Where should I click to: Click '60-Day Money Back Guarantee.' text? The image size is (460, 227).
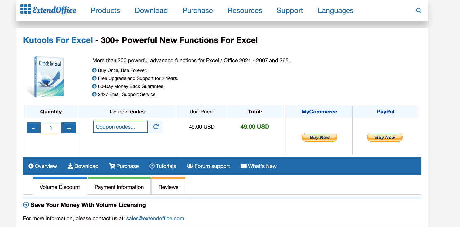[x=131, y=86]
